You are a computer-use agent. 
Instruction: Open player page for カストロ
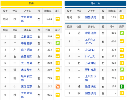point(90,50)
